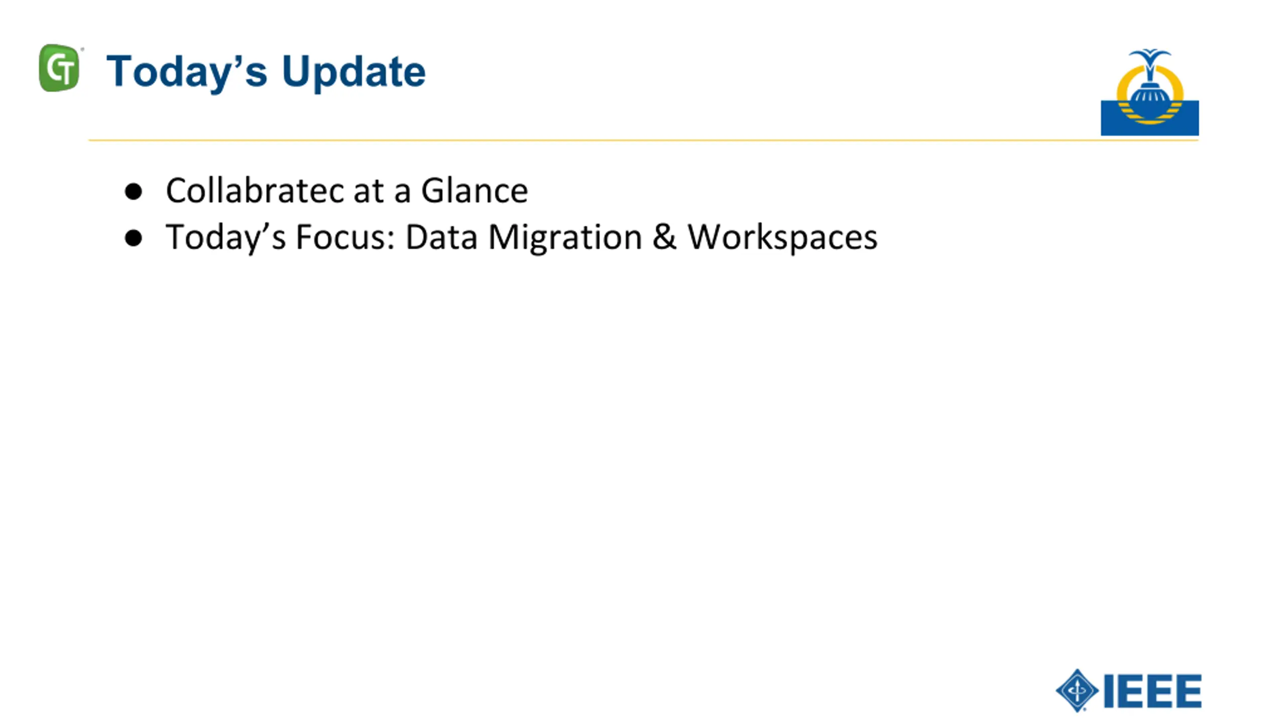Click the fountain emblem logo at top right
Image resolution: width=1287 pixels, height=724 pixels.
1149,93
